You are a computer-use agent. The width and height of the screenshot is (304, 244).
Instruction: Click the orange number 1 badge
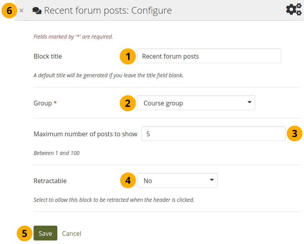[x=127, y=56]
